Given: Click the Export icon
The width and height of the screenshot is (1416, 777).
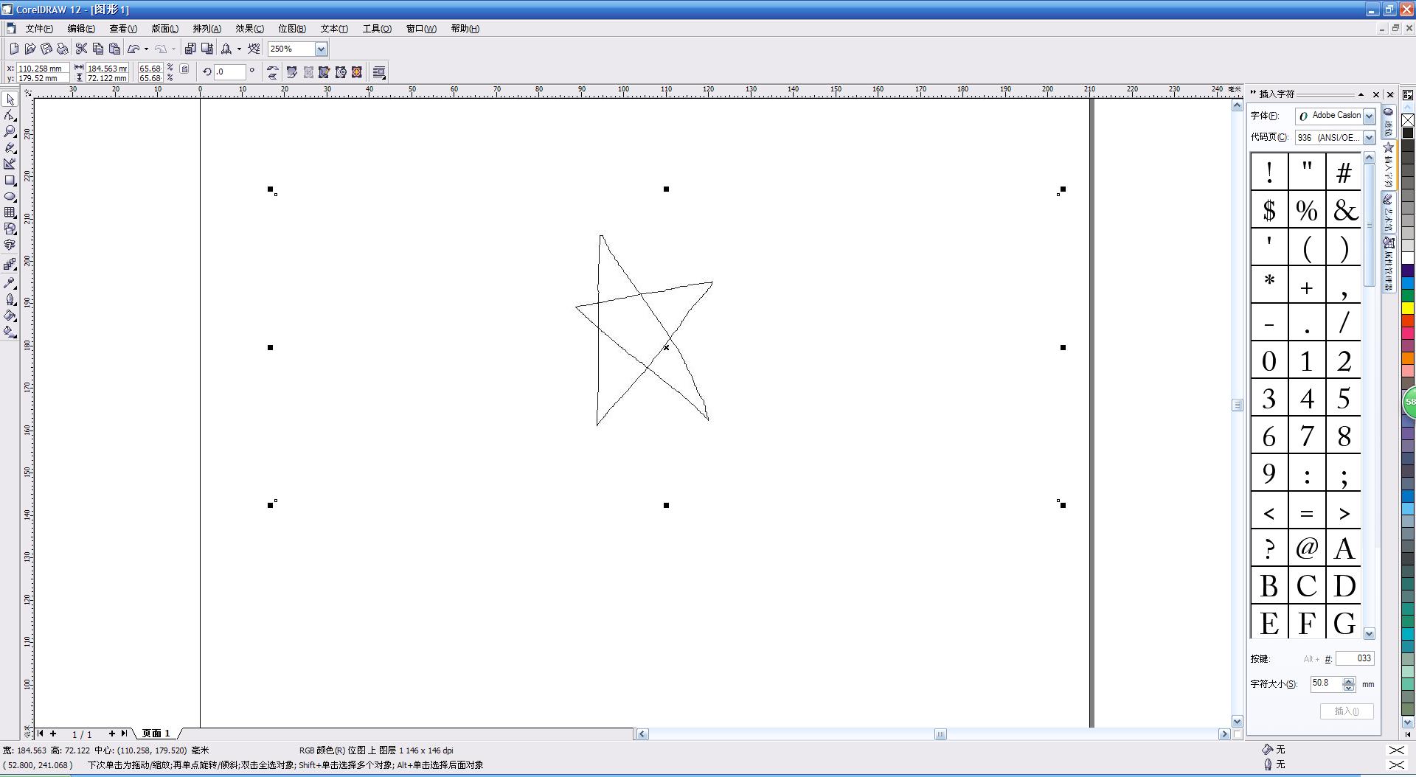Looking at the screenshot, I should point(207,49).
